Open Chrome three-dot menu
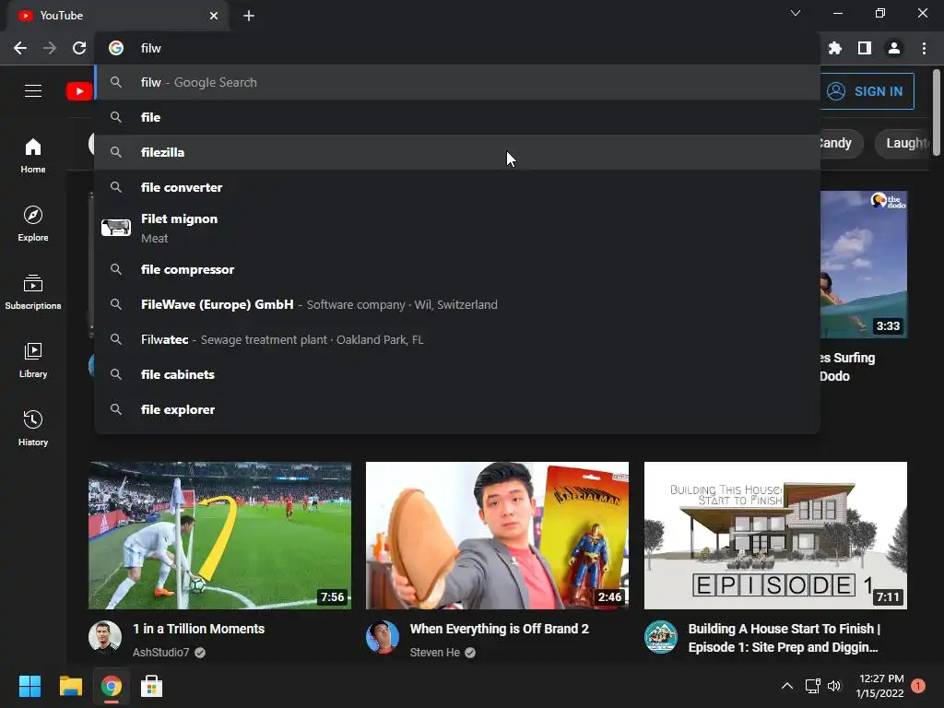 [x=924, y=48]
